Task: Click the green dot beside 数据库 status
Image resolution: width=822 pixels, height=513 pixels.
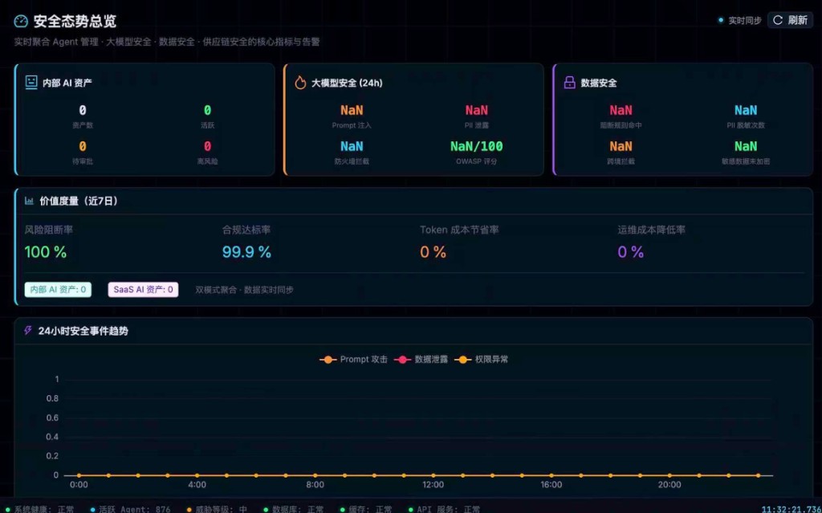Action: point(266,509)
